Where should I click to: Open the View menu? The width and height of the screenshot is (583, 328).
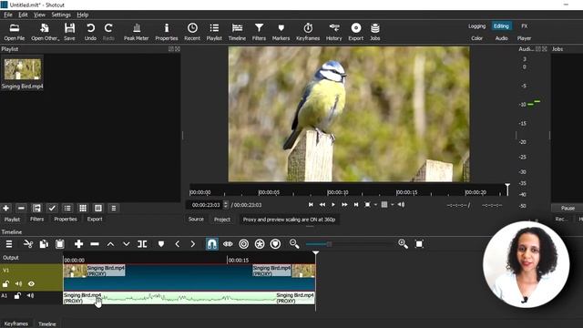point(39,15)
